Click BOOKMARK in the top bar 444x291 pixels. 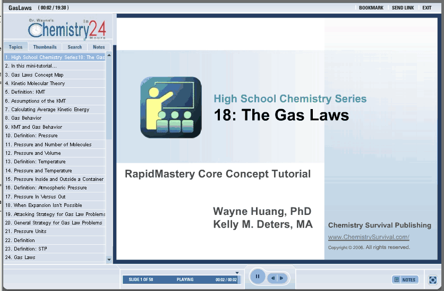(371, 8)
